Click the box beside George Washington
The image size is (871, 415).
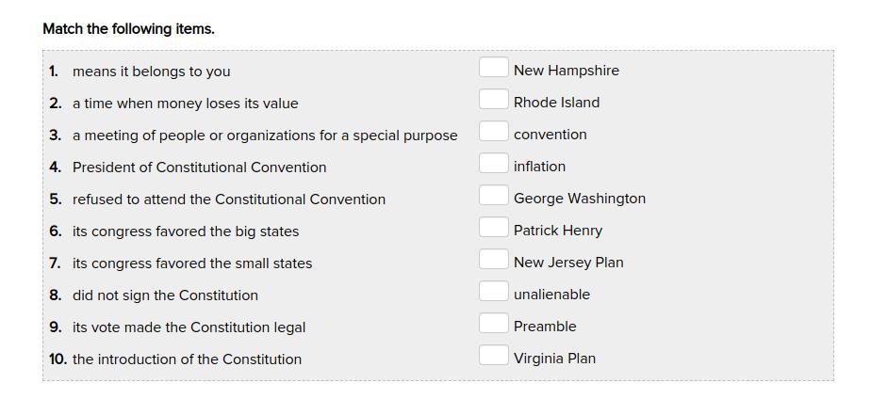click(x=493, y=196)
